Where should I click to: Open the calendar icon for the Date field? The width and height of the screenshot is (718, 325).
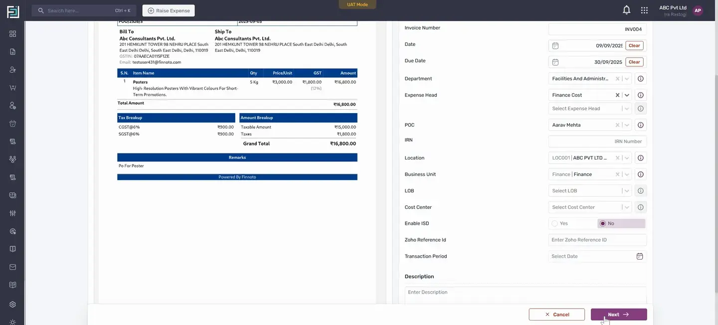[555, 46]
